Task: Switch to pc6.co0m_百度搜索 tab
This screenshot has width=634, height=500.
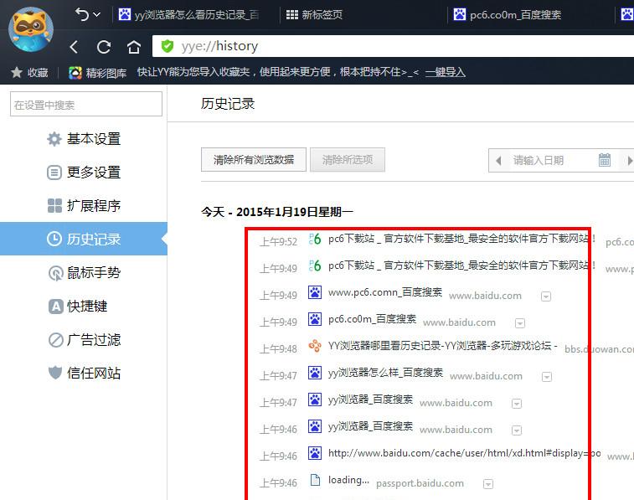Action: point(507,15)
